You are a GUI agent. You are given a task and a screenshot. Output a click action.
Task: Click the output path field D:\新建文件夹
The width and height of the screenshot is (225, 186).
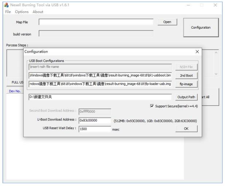[x=100, y=97]
